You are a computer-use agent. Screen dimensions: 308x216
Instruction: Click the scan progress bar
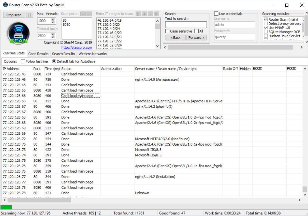(154, 207)
